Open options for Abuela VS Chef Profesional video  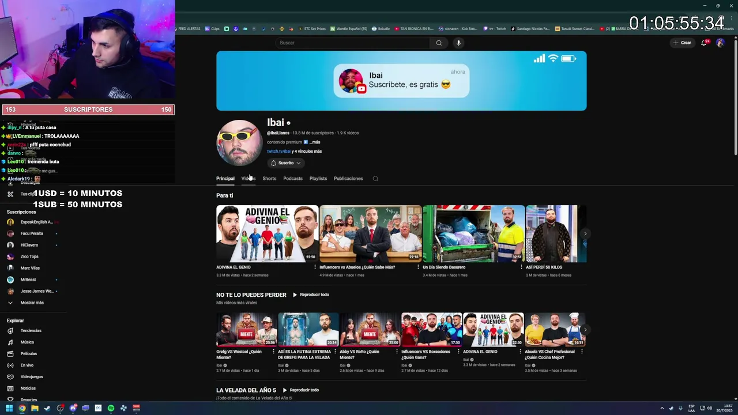pyautogui.click(x=582, y=352)
